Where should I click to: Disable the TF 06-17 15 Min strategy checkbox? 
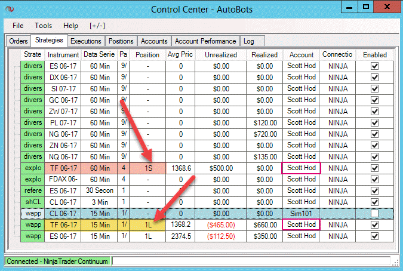coord(374,225)
